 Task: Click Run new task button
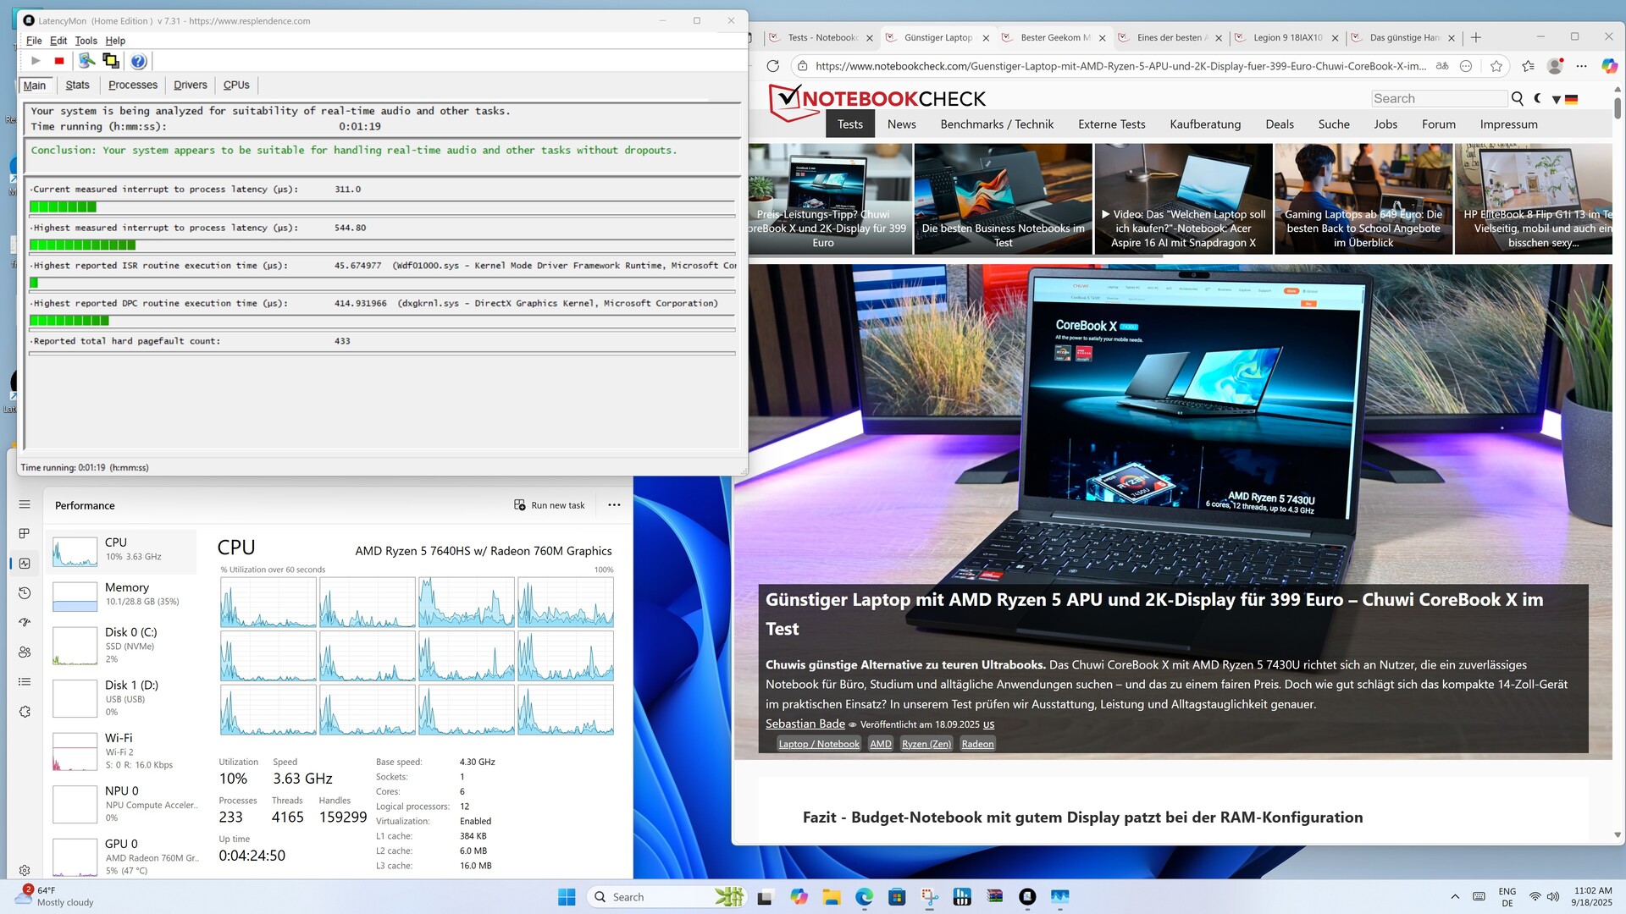tap(550, 505)
